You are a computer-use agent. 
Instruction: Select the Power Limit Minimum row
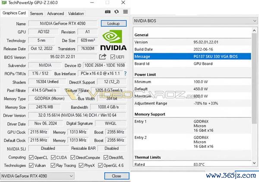(193, 82)
